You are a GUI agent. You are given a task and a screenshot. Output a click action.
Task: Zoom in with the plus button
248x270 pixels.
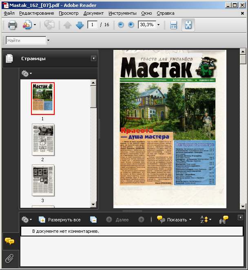point(131,25)
